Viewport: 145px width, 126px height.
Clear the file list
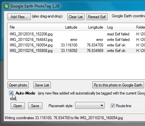tap(76, 17)
